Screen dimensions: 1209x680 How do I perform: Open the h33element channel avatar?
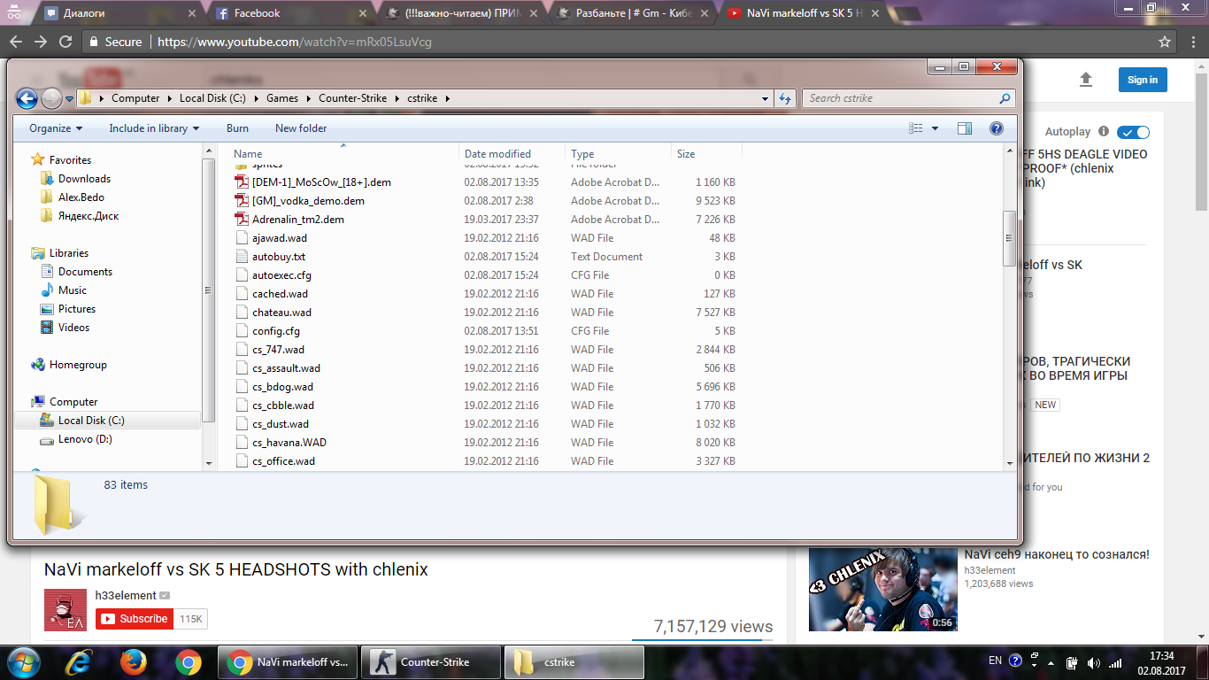tap(65, 610)
